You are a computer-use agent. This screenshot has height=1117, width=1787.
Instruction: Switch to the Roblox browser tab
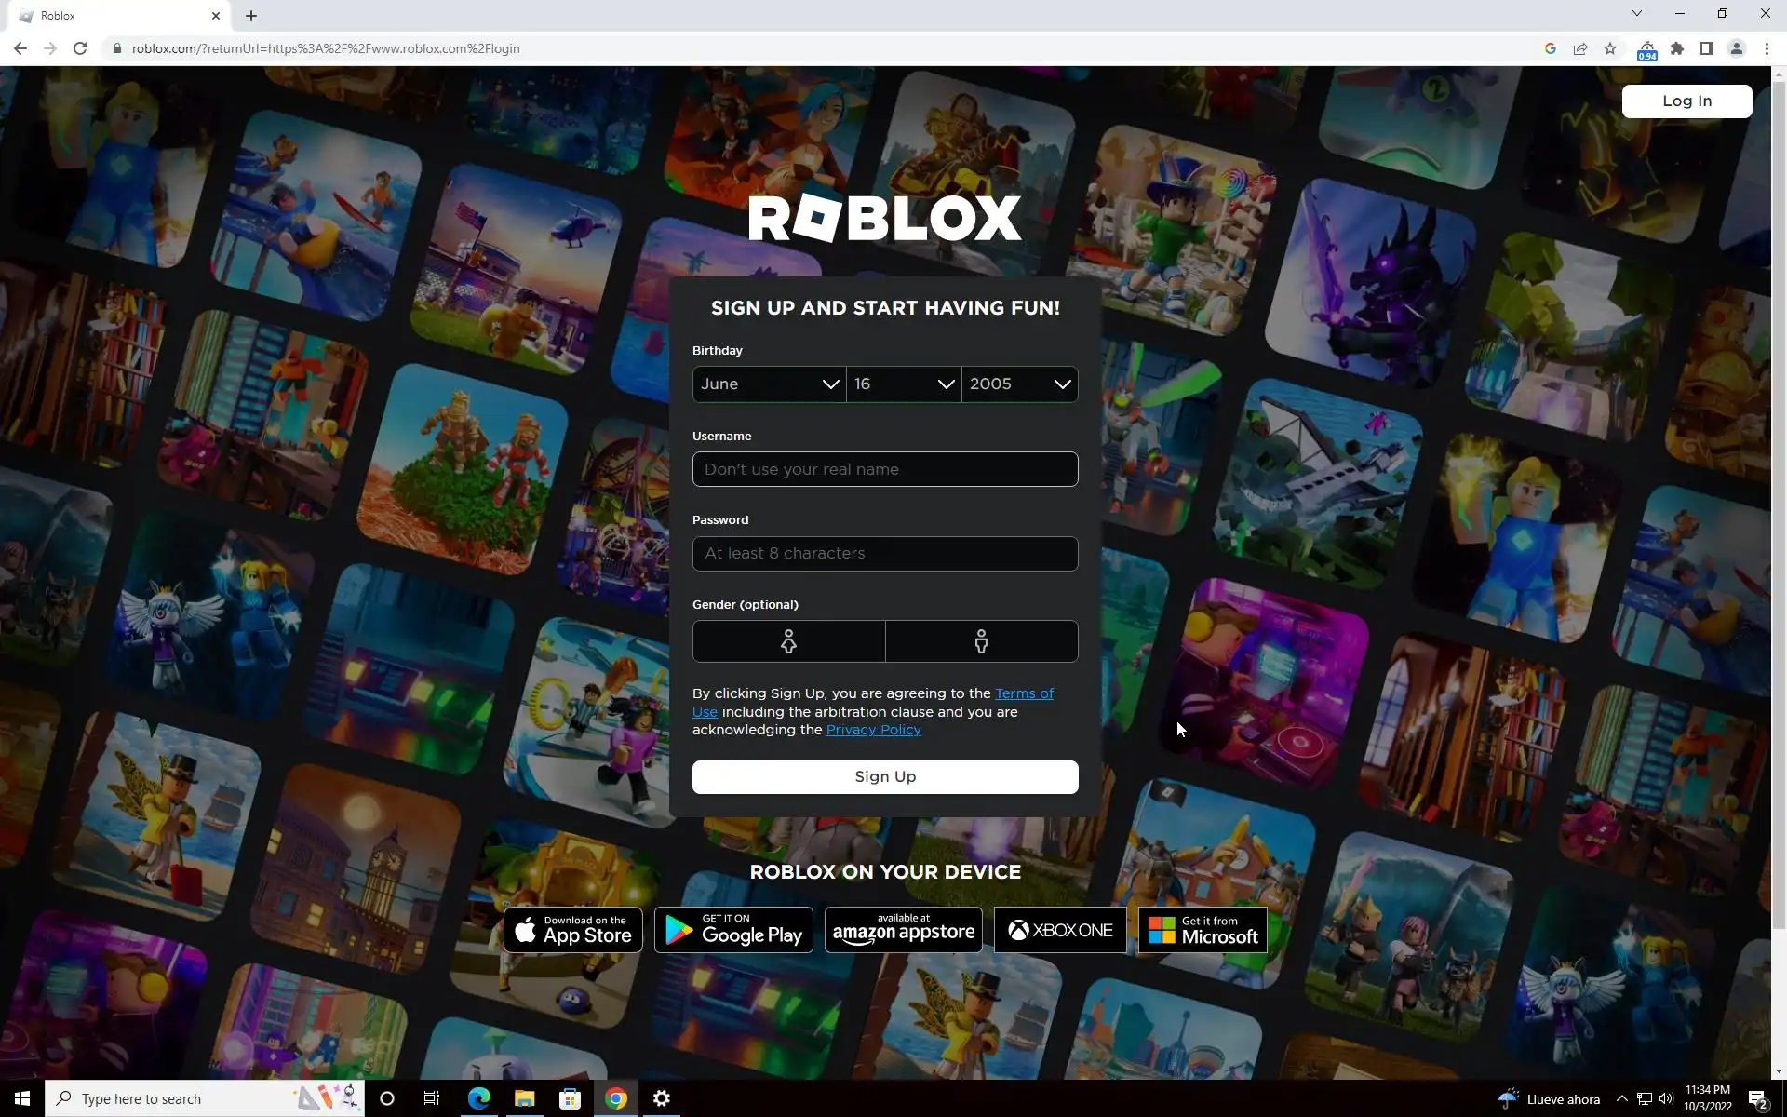[112, 16]
